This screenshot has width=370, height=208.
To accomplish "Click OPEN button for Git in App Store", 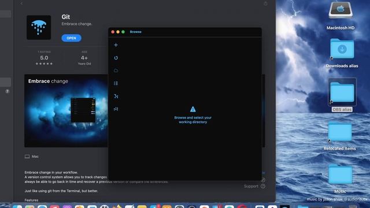I will [x=71, y=38].
